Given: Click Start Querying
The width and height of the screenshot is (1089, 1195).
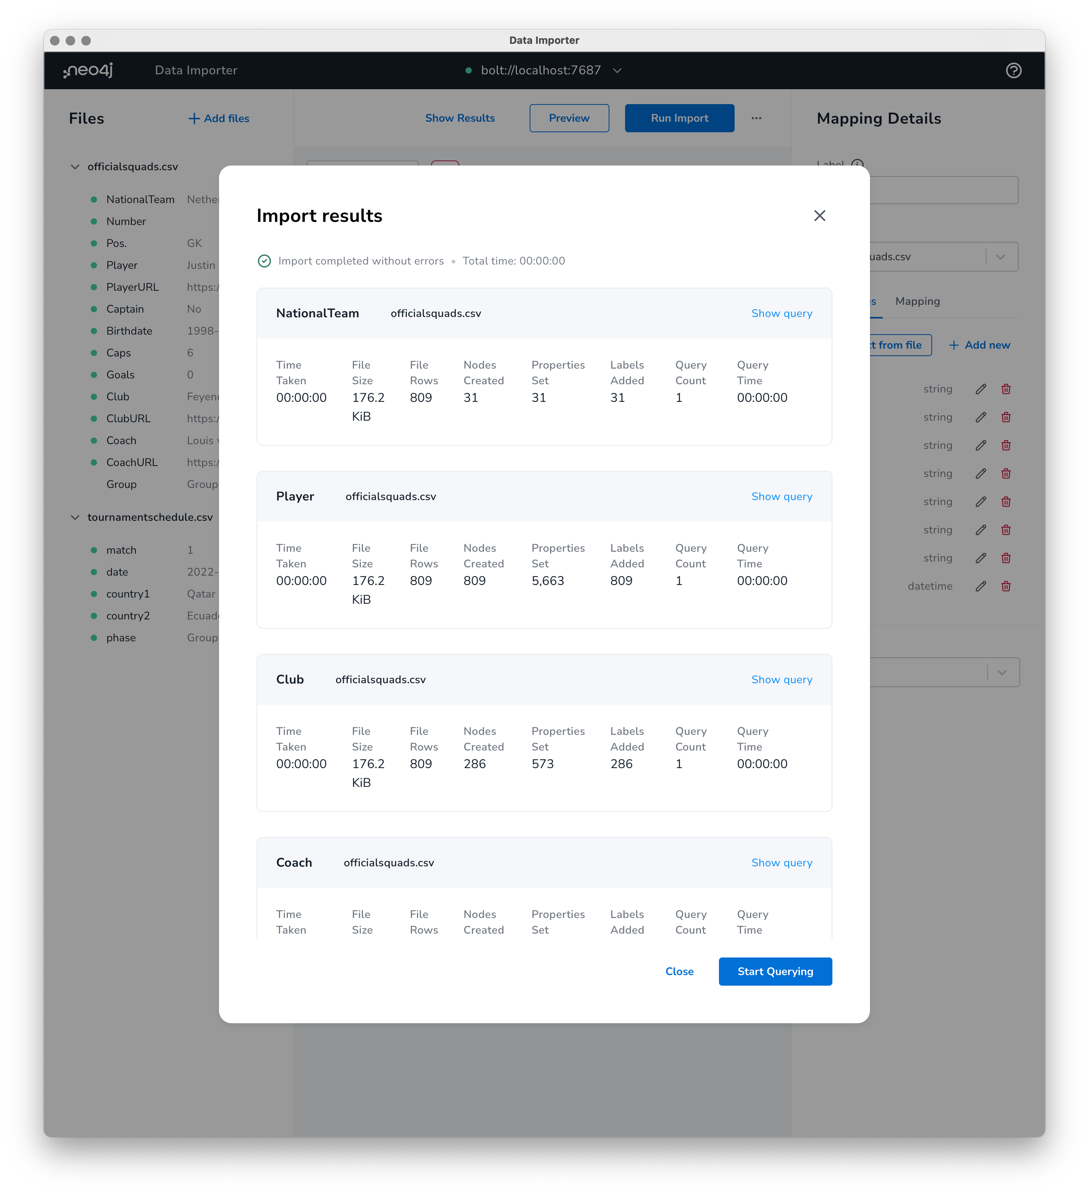Looking at the screenshot, I should (775, 972).
